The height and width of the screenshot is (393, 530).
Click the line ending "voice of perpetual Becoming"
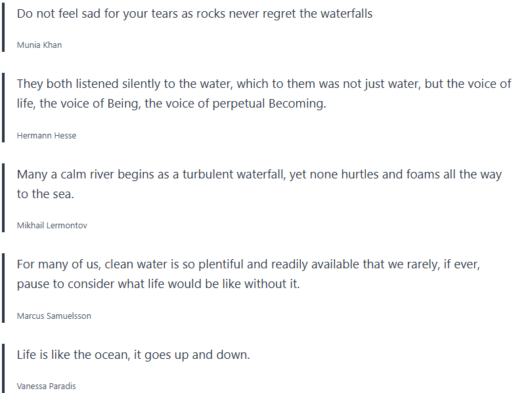[171, 104]
